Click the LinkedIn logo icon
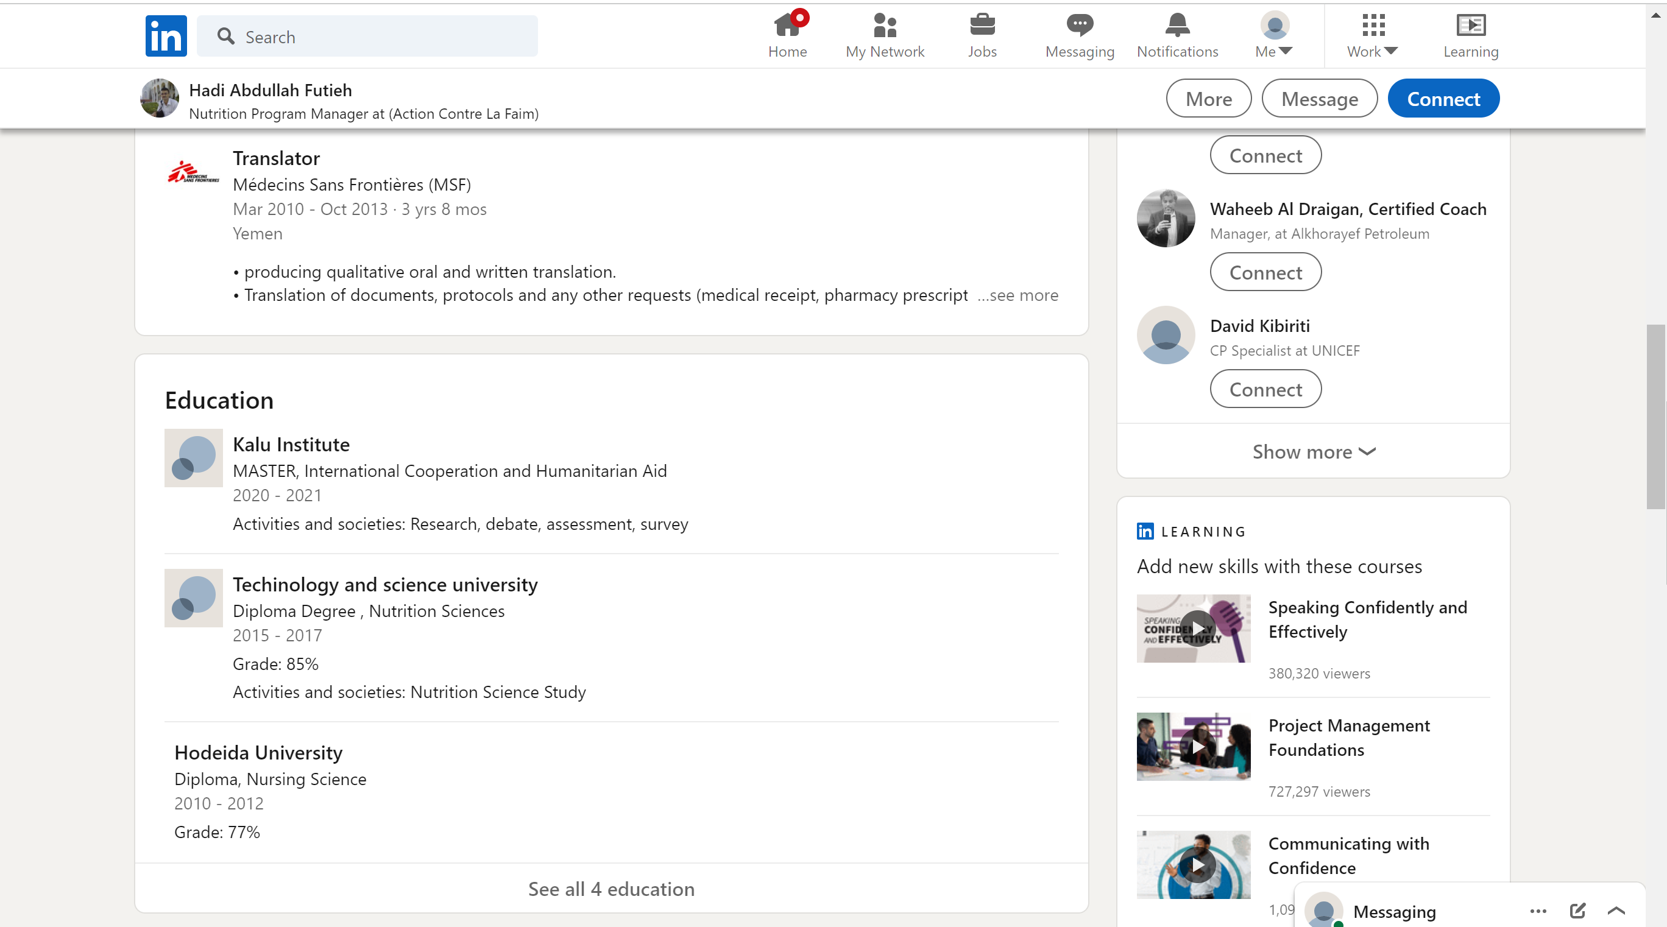The width and height of the screenshot is (1667, 927). coord(166,36)
